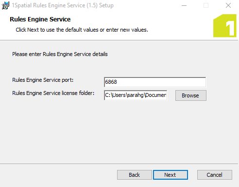Click the empty gray area below the license folder row
239x187 pixels.
(113, 130)
